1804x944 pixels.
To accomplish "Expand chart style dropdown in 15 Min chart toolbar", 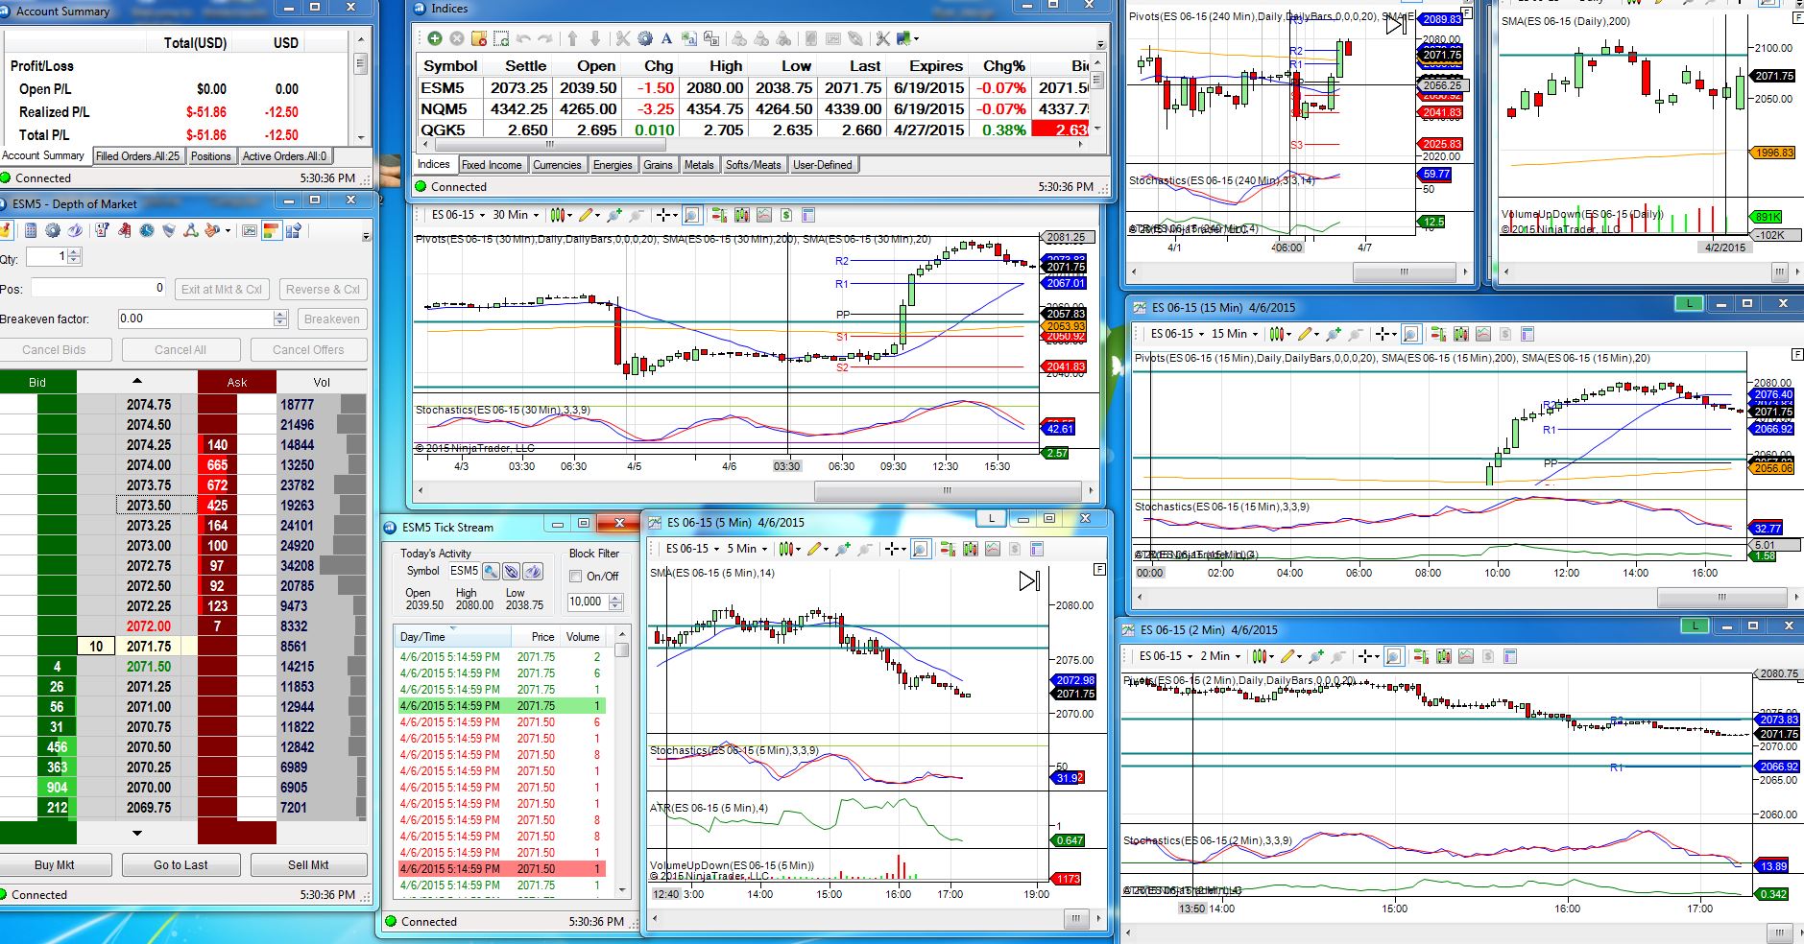I will (x=1280, y=334).
